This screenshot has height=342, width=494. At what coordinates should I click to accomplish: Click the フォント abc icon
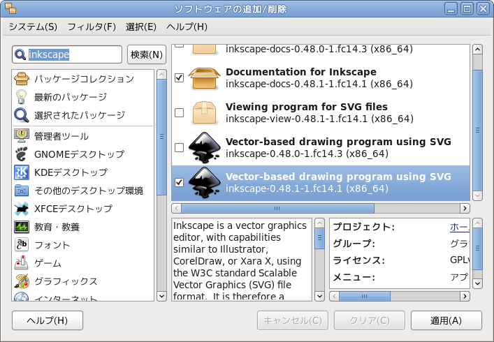point(22,245)
